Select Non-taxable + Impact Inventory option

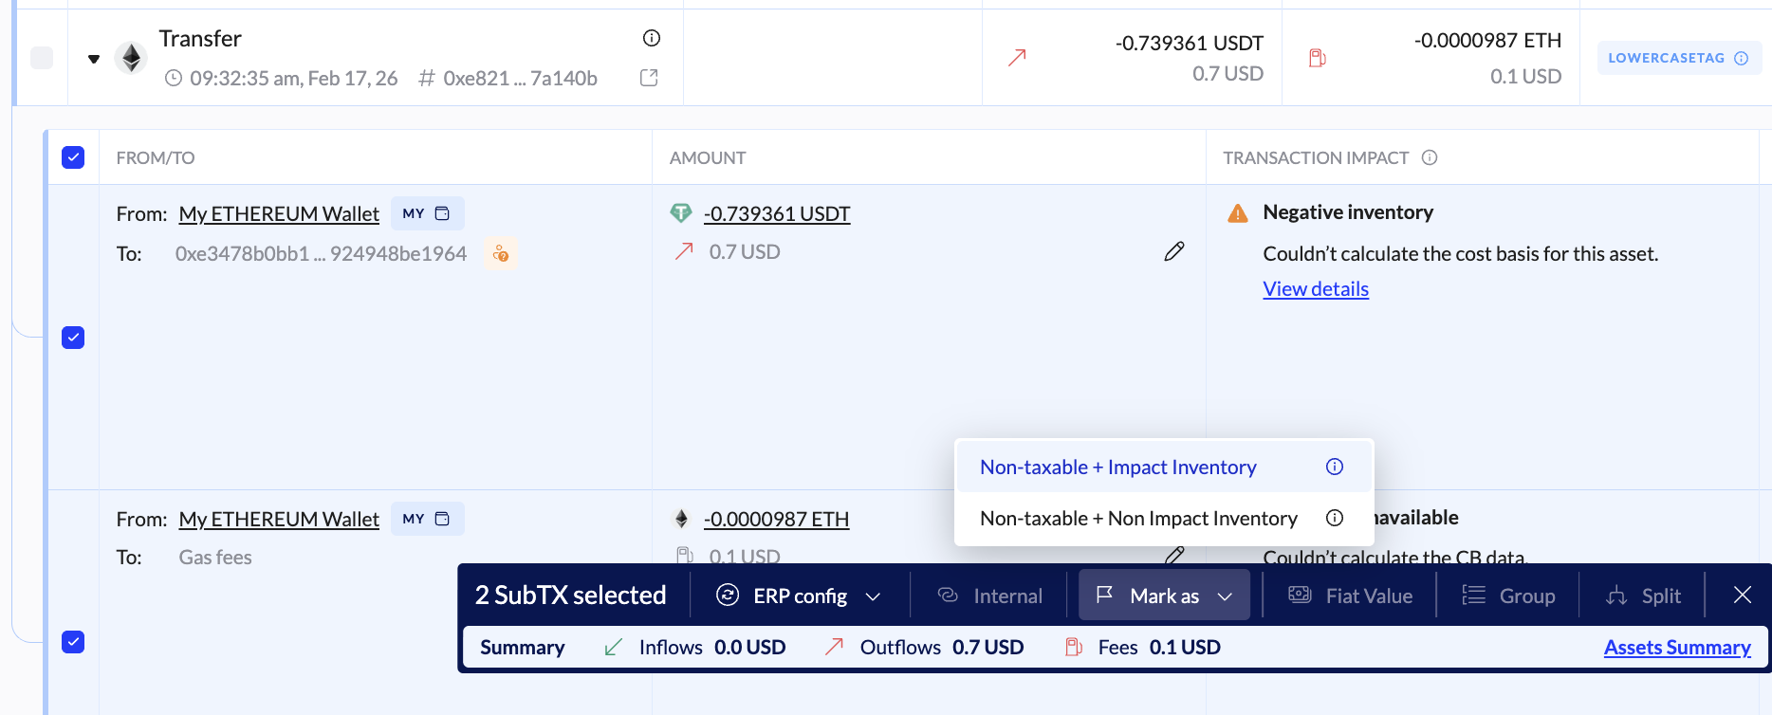(1117, 467)
